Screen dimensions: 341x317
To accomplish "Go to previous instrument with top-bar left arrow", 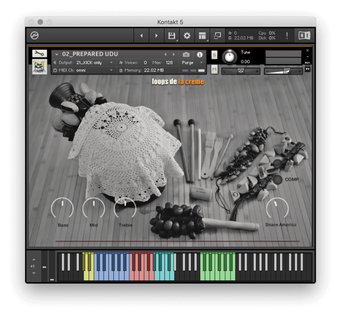I will pyautogui.click(x=142, y=35).
